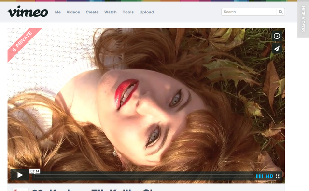Image resolution: width=309 pixels, height=191 pixels.
Task: Open the Me menu
Action: 58,12
